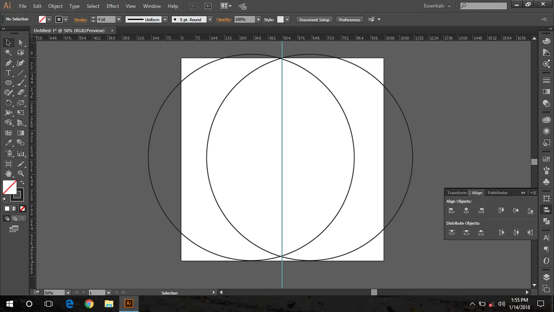554x312 pixels.
Task: Select the Magic Wand tool
Action: point(8,52)
